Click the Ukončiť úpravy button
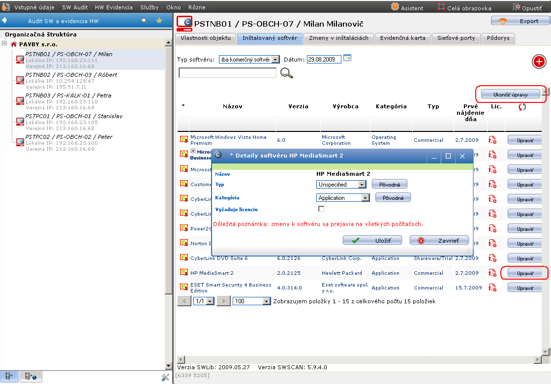This screenshot has width=551, height=384. coord(510,95)
